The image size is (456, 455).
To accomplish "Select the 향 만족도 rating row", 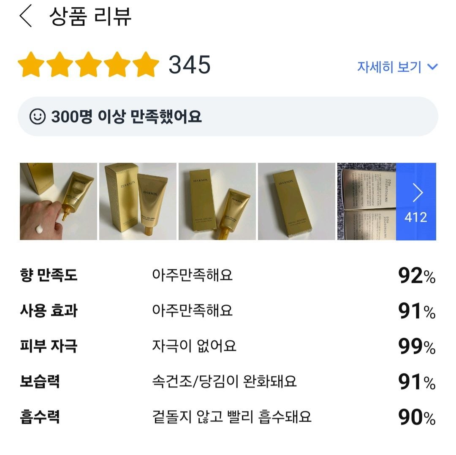I will [x=228, y=275].
